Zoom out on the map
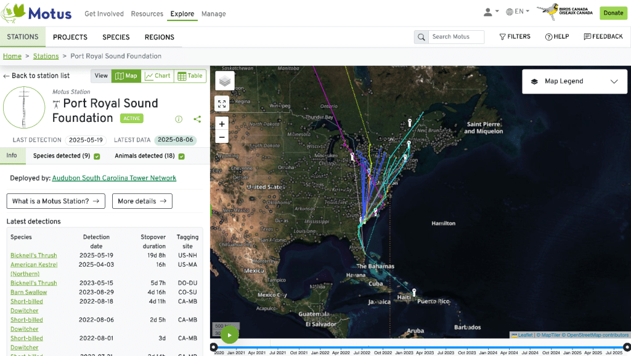The width and height of the screenshot is (631, 356). (x=222, y=137)
